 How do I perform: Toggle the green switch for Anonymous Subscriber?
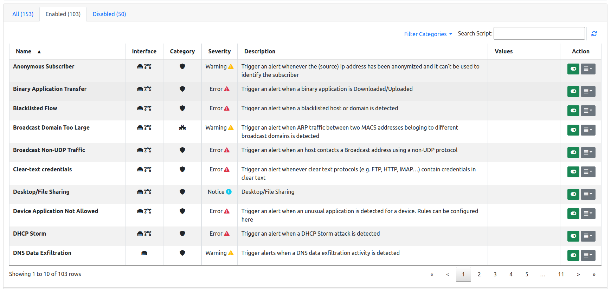coord(573,69)
